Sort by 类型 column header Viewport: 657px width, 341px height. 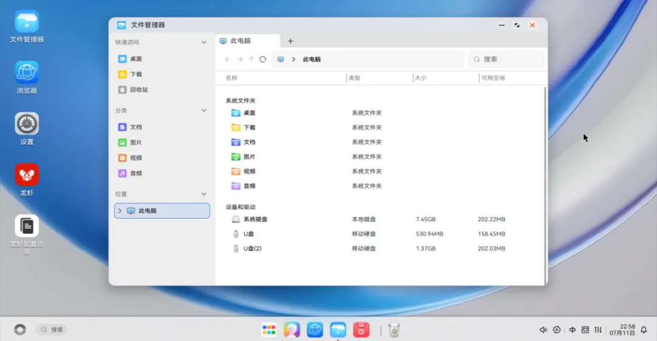point(355,78)
